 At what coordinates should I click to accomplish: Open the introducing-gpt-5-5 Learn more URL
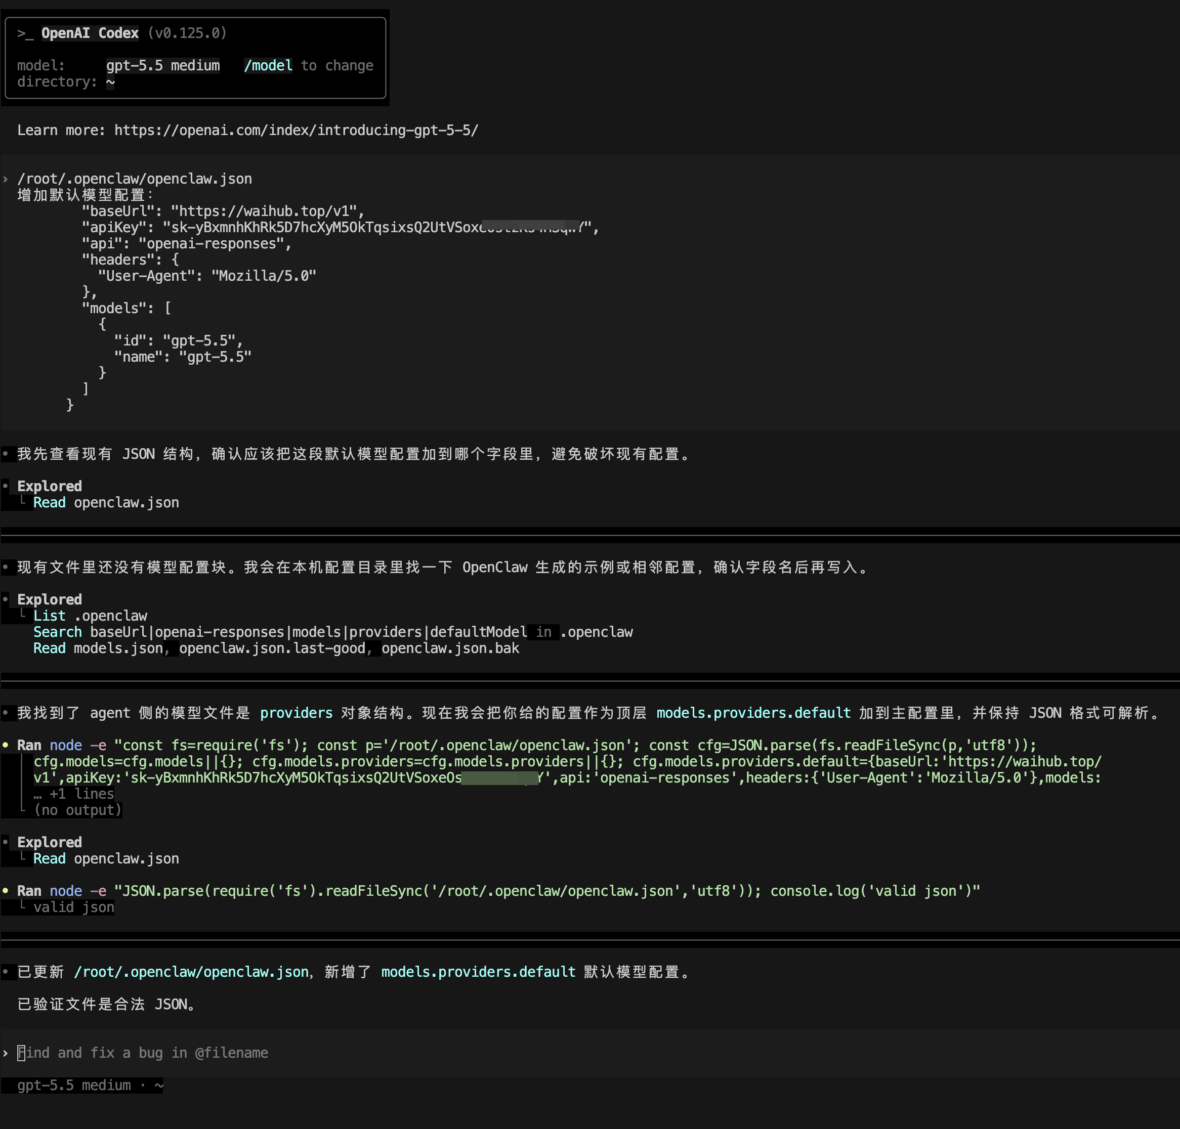pos(296,130)
